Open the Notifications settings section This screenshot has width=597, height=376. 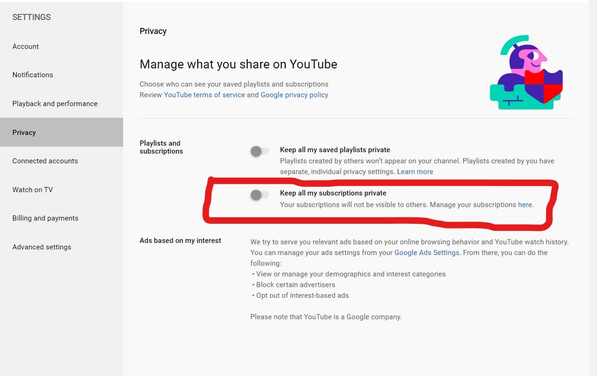[33, 74]
